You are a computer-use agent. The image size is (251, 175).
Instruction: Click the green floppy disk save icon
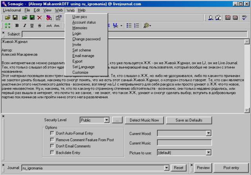(32, 17)
